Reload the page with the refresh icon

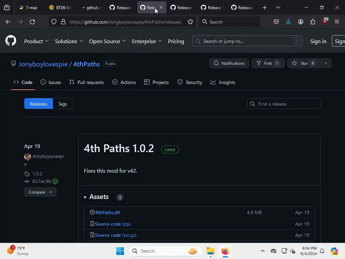click(x=32, y=22)
